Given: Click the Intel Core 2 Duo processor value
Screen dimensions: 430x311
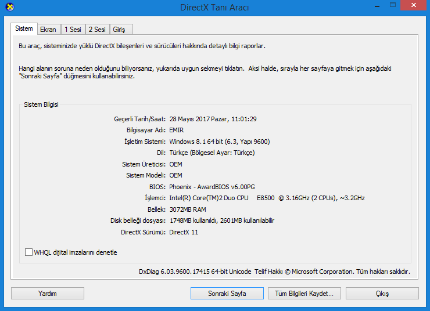Looking at the screenshot, I should click(x=267, y=198).
